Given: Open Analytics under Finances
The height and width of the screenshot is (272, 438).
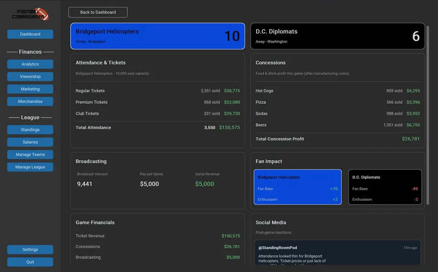Looking at the screenshot, I should click(30, 64).
